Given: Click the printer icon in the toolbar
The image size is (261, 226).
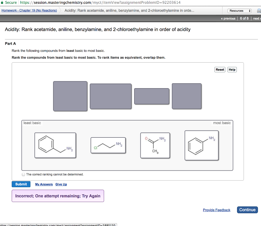Looking at the screenshot, I should (259, 11).
